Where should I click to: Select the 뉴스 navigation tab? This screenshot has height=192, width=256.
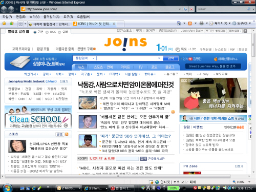pyautogui.click(x=81, y=67)
